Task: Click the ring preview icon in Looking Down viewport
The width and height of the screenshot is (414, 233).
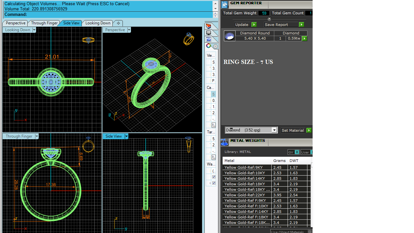Action: (x=88, y=40)
